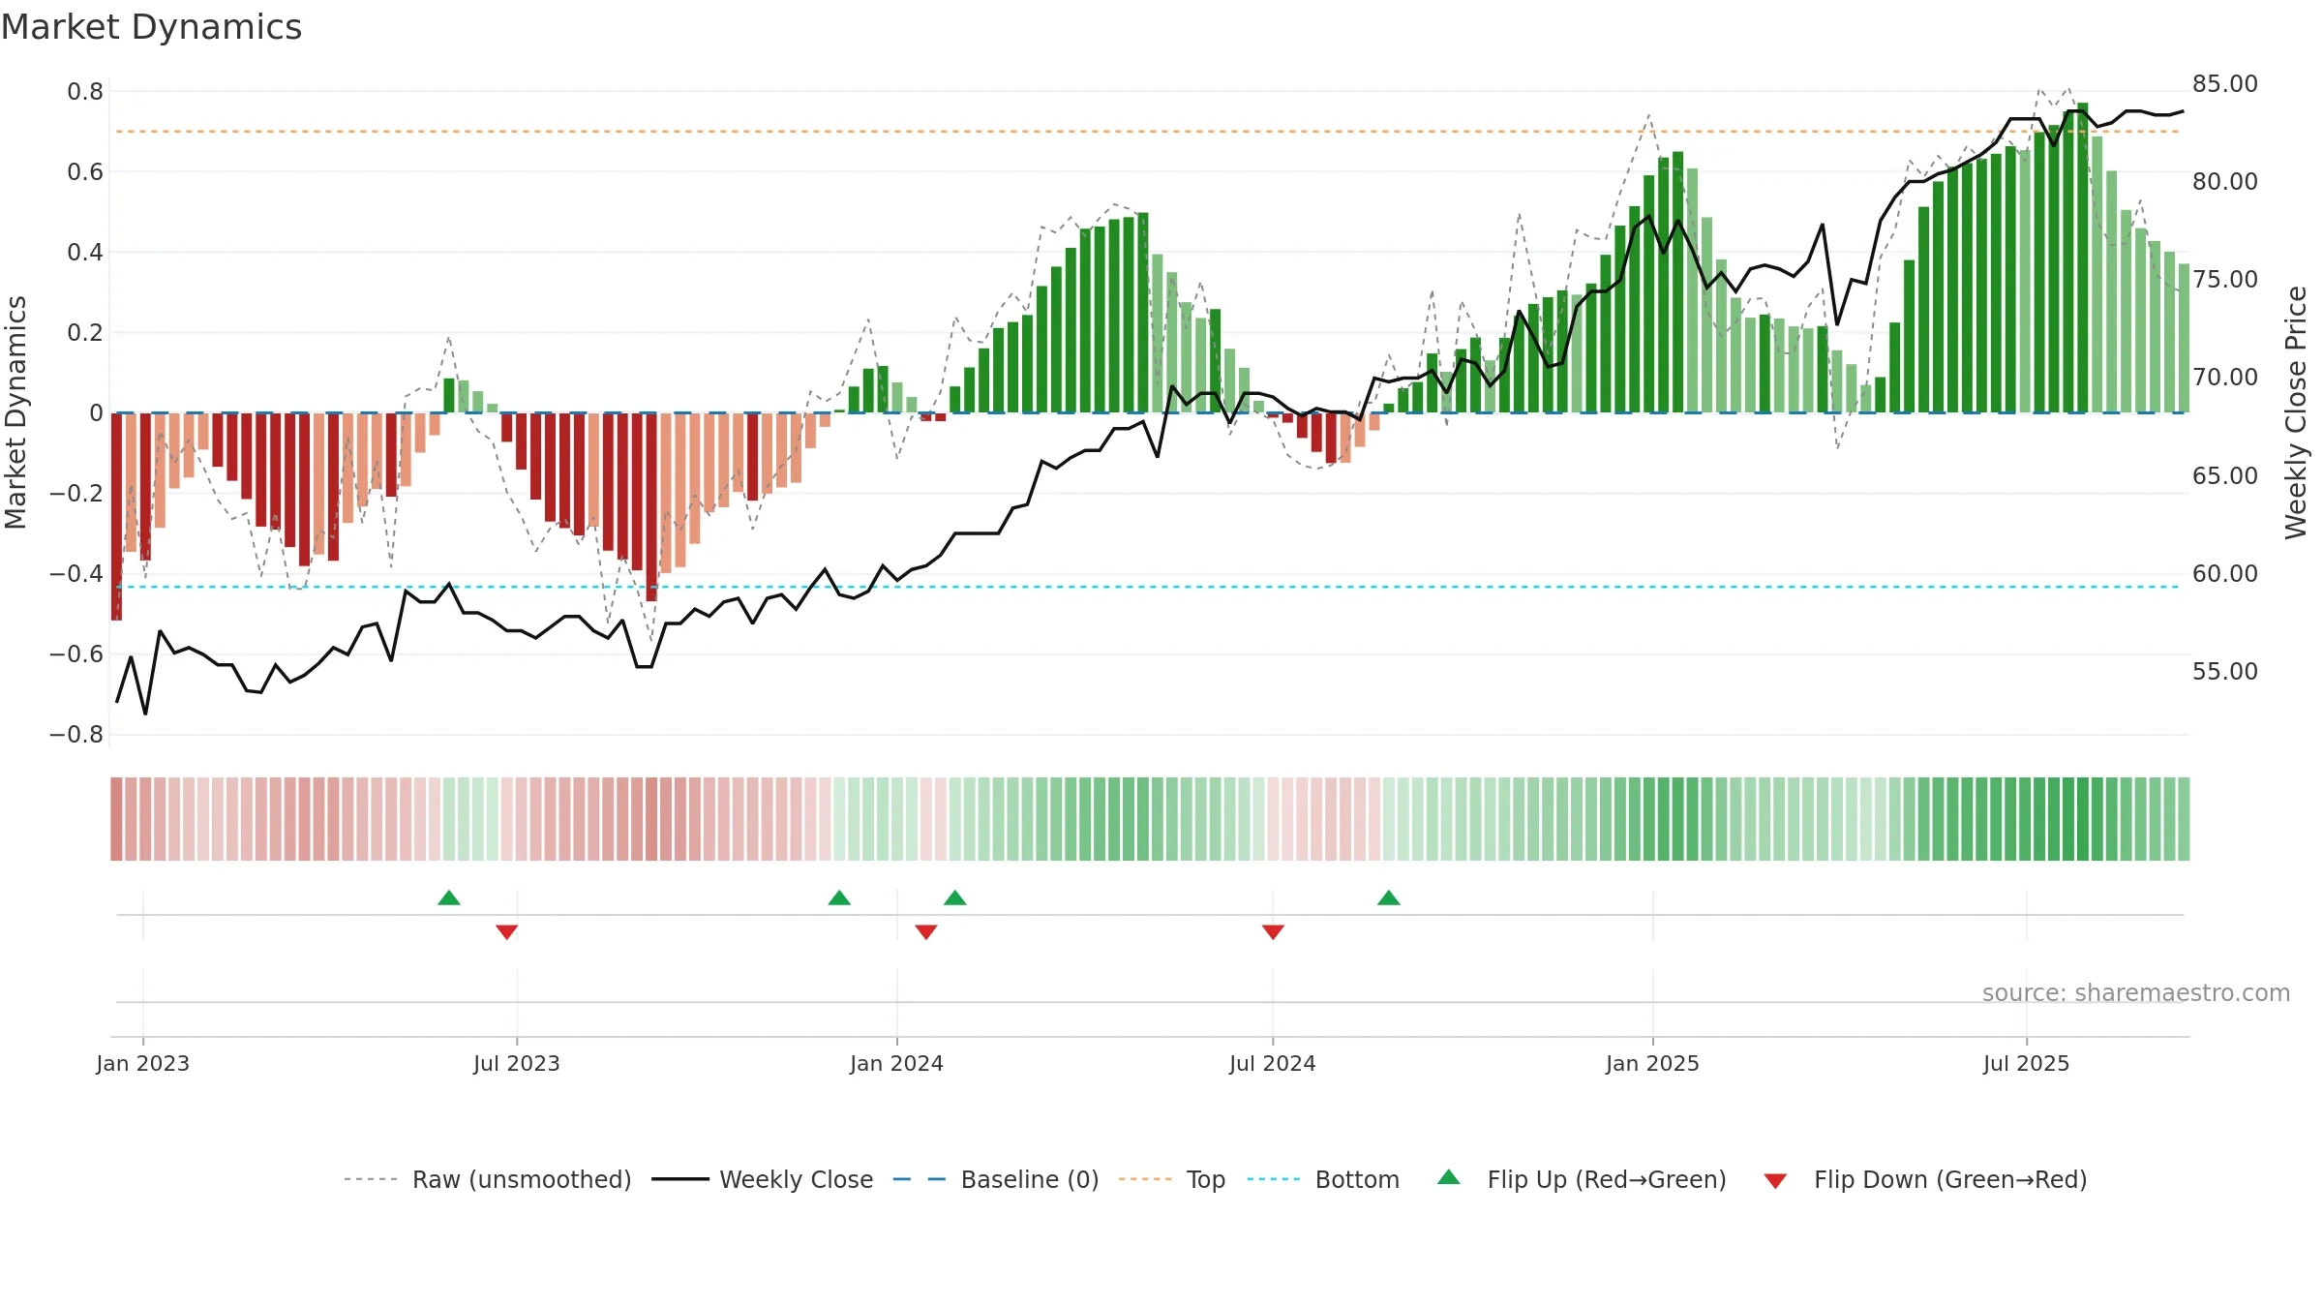
Task: Click the Market Dynamics chart title
Action: 151,27
